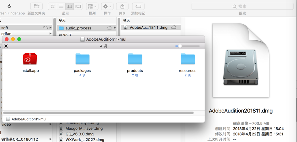Click AdobeAudition201811.dmg preview filename
Screen dimensions: 297x142
click(x=241, y=111)
